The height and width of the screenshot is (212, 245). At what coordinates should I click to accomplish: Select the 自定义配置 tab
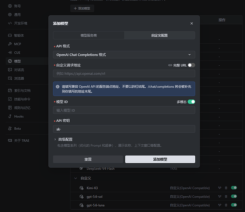(159, 36)
